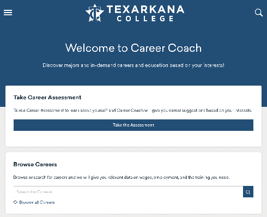
Task: Click the Texarkana College star logo
Action: [x=95, y=13]
